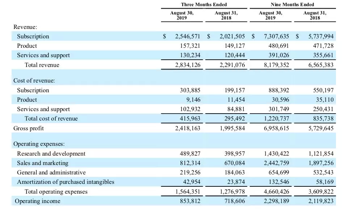The image size is (349, 211).
Task: Select subscription cost value 550,197
Action: 323,90
